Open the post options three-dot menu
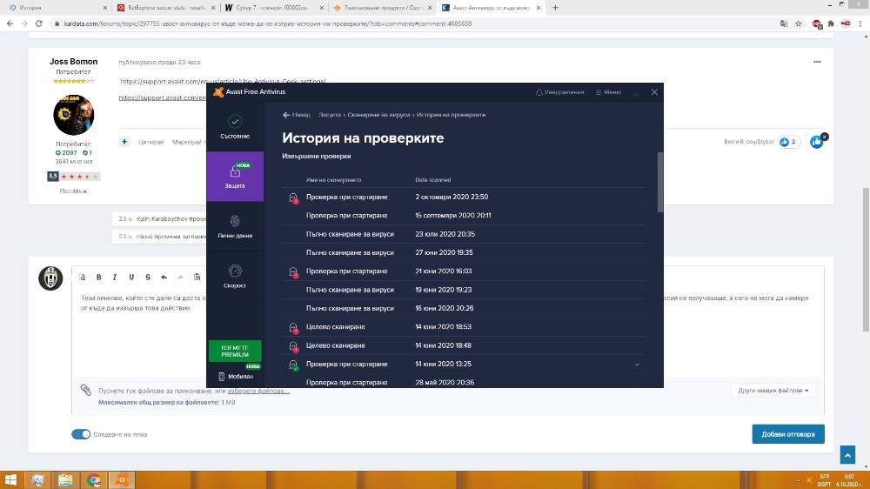870x489 pixels. click(817, 62)
